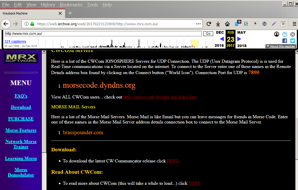Open FAQ's link in sidebar menu
This screenshot has height=190, width=298.
pyautogui.click(x=21, y=96)
